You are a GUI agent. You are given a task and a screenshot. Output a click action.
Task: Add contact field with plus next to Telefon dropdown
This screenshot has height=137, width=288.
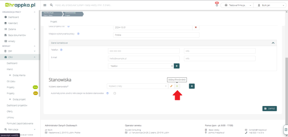coord(177,66)
